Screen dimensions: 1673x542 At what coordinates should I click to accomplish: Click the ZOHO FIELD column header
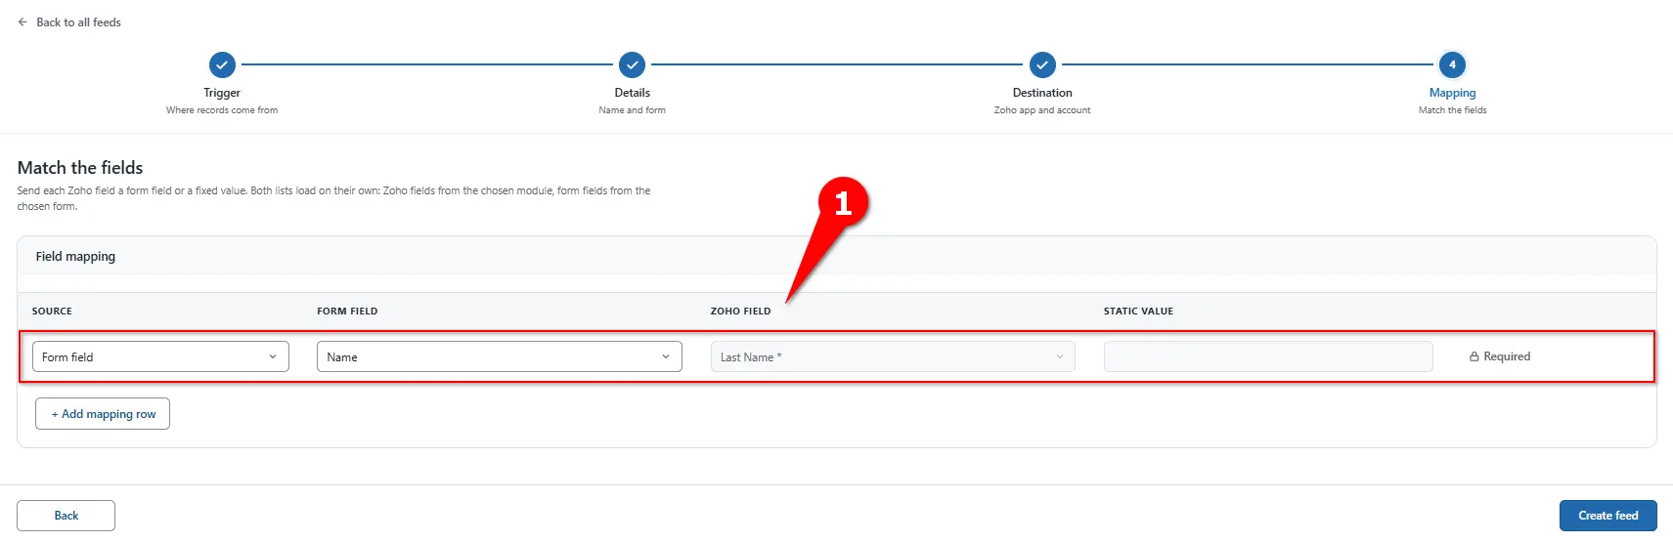click(740, 312)
